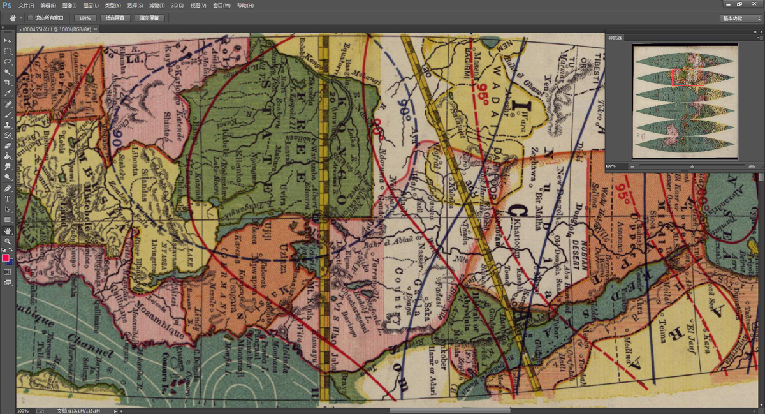Screen dimensions: 765x414
Task: Click the 文档:113.1M/113.1M status info
Action: tap(78, 411)
